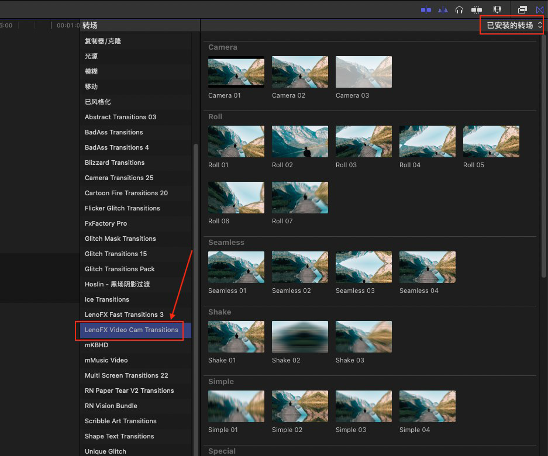The width and height of the screenshot is (548, 456).
Task: Choose the Camera 03 transition thumbnail
Action: click(363, 72)
